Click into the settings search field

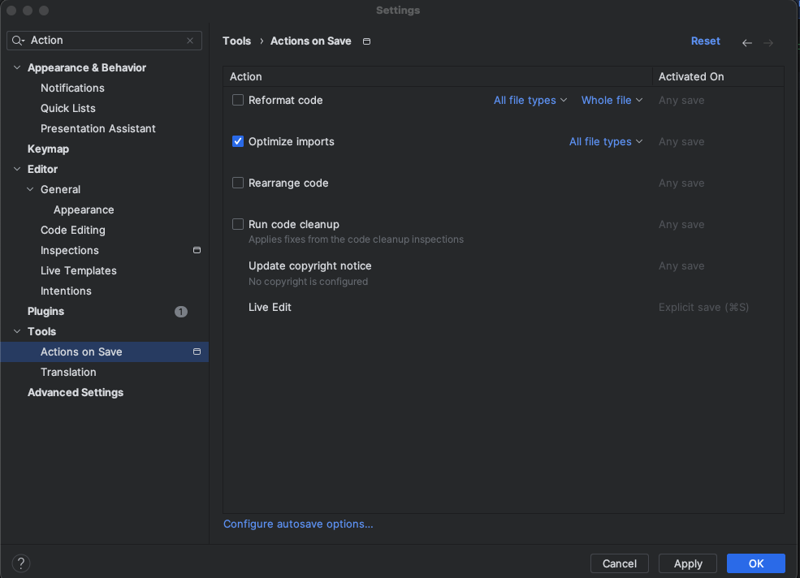[106, 41]
